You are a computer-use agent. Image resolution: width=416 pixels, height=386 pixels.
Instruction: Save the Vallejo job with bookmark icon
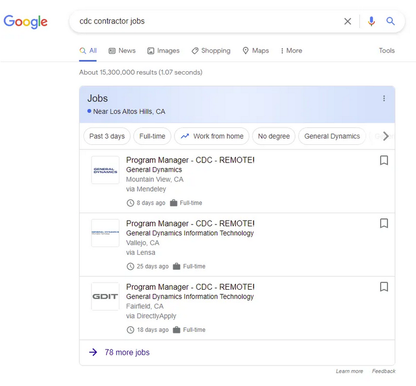click(384, 224)
